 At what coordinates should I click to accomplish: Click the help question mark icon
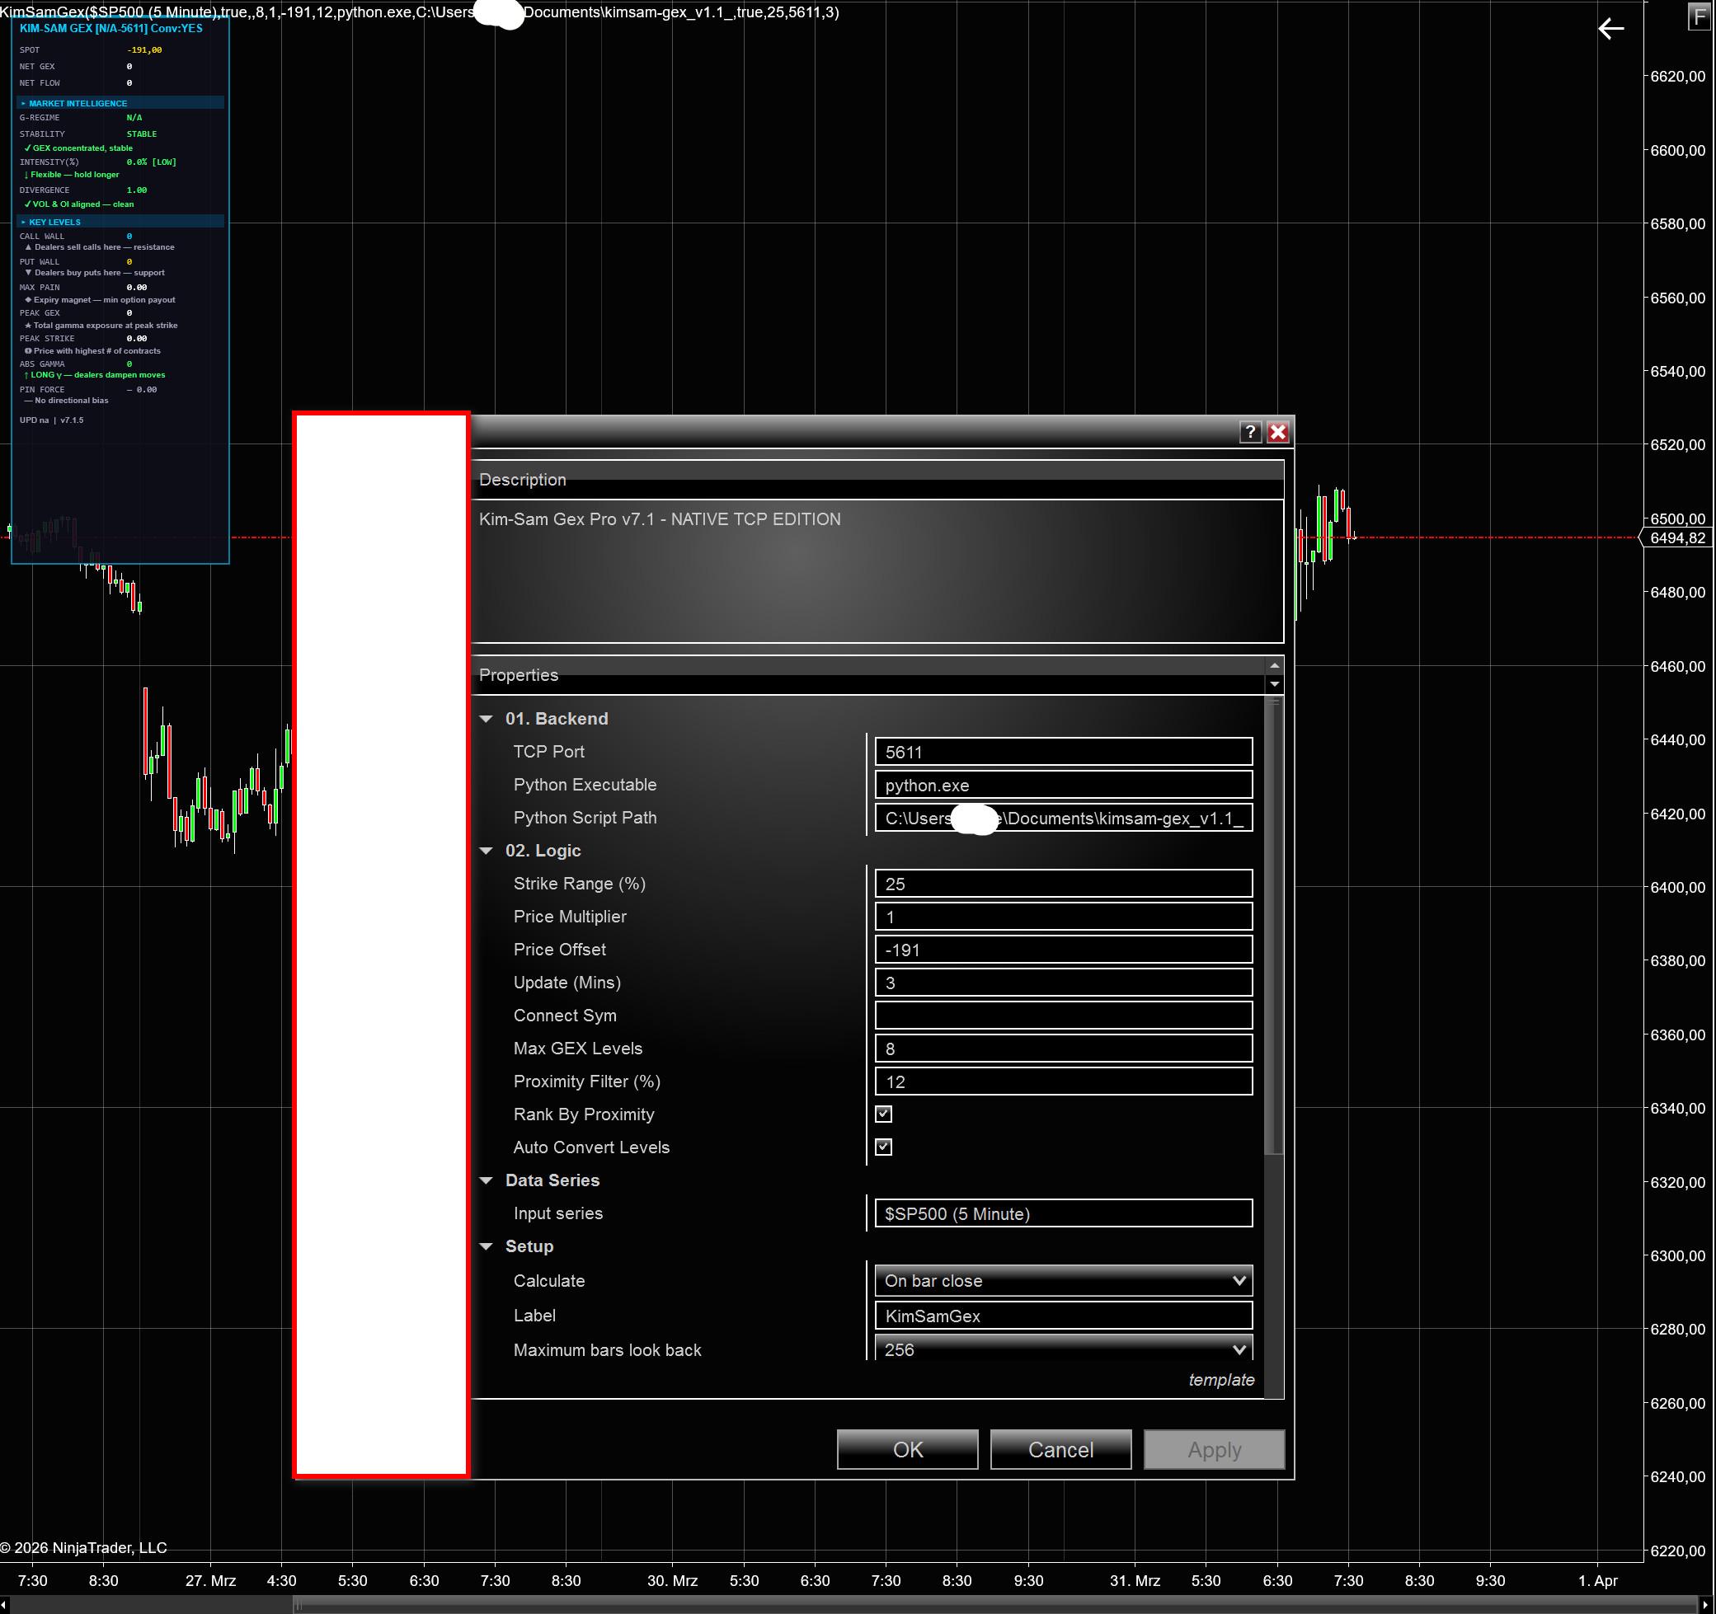point(1249,433)
